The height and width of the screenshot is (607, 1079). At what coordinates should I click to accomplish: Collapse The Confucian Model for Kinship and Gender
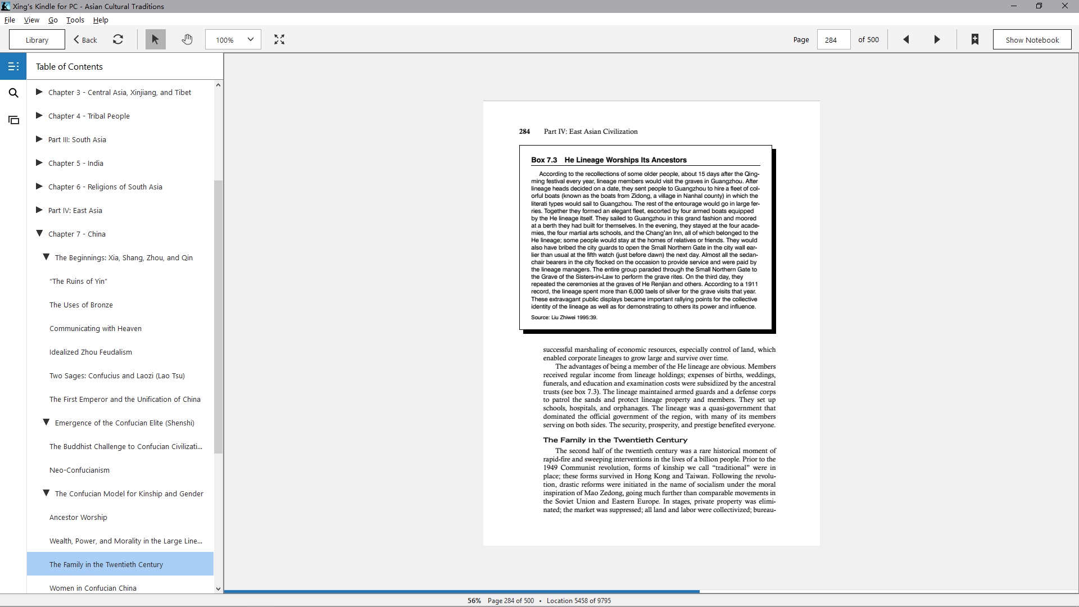pyautogui.click(x=46, y=493)
